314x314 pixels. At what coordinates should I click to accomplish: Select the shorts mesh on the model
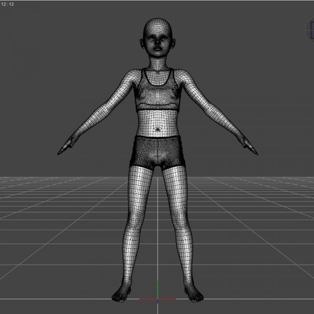click(157, 152)
